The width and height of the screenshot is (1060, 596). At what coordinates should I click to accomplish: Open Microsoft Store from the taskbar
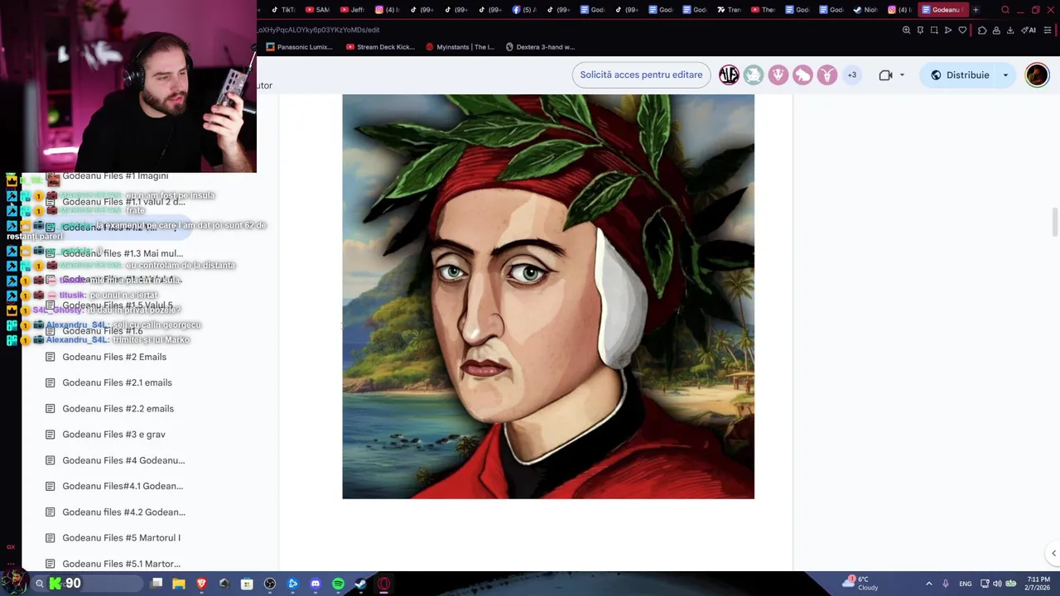pyautogui.click(x=247, y=584)
